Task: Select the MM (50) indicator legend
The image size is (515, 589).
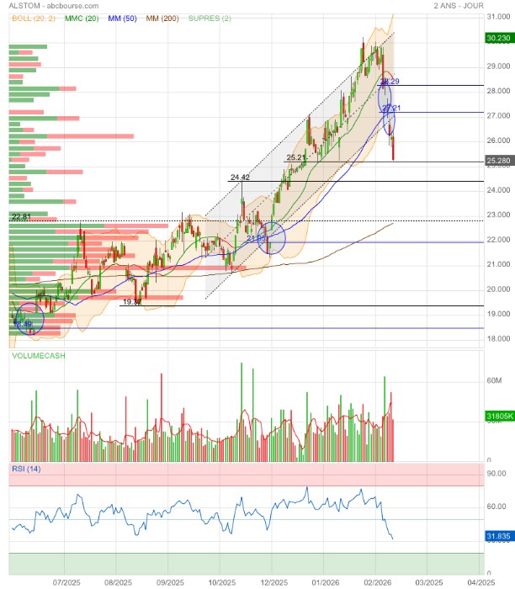Action: click(122, 19)
